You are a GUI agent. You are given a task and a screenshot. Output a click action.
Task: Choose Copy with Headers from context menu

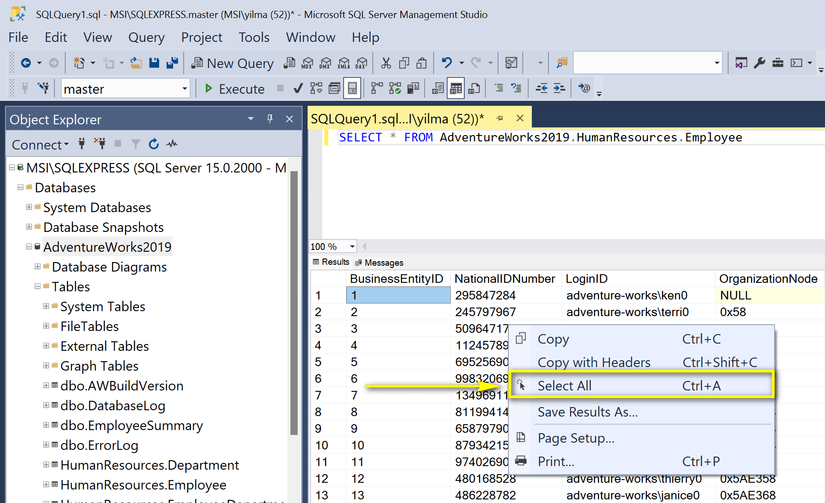coord(642,363)
